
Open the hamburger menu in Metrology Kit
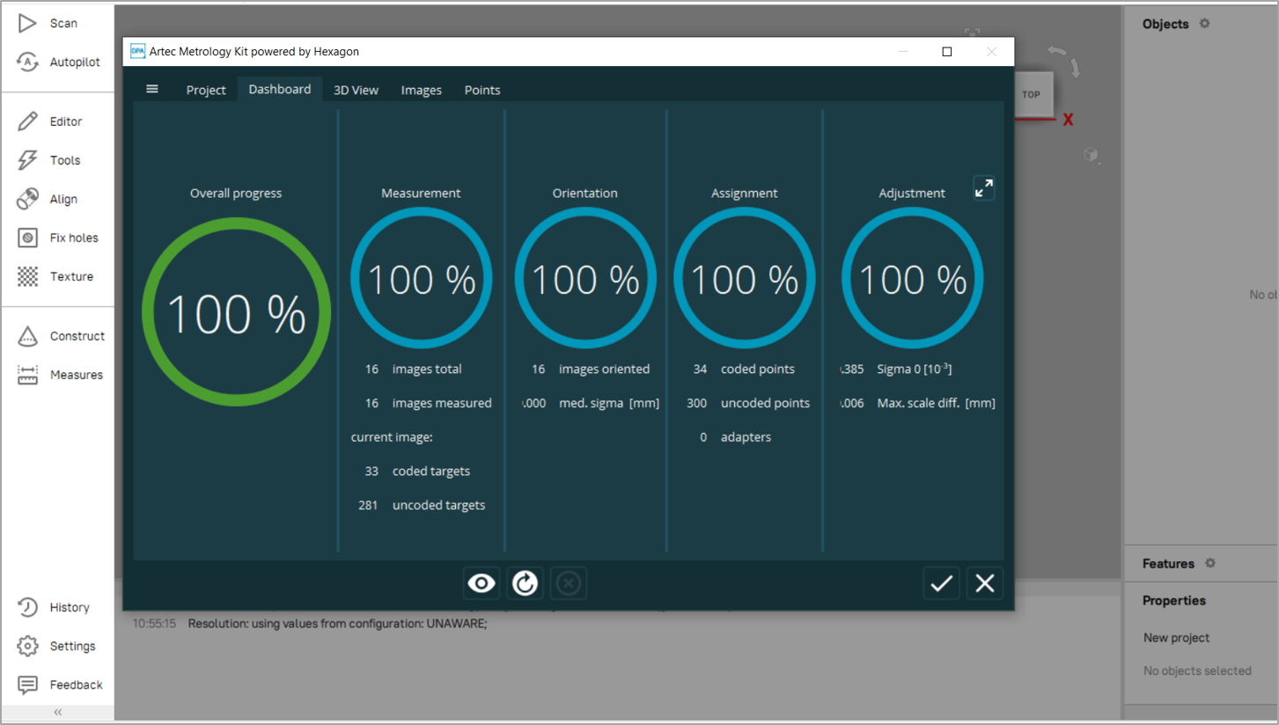[x=152, y=89]
